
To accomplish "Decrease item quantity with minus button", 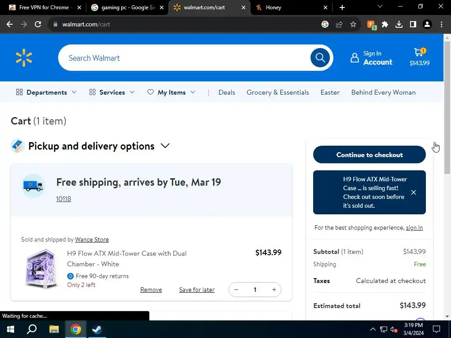I will click(236, 290).
